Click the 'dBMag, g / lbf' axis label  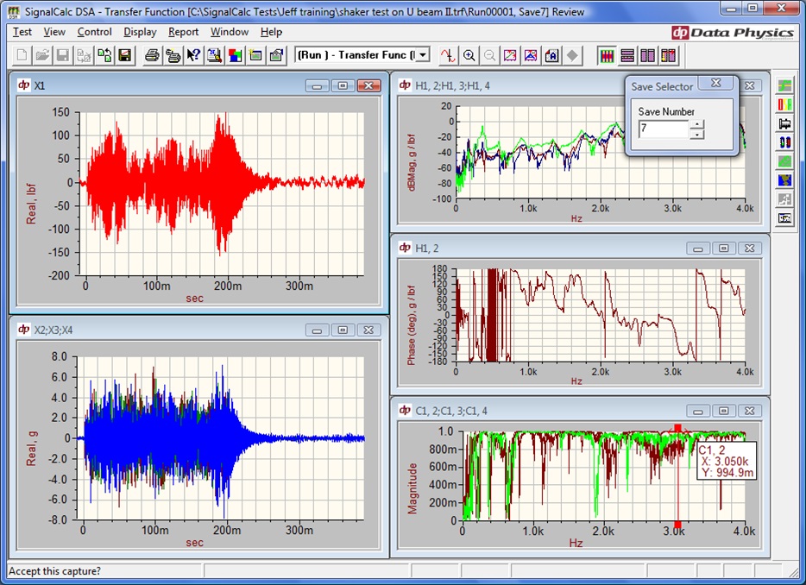411,162
